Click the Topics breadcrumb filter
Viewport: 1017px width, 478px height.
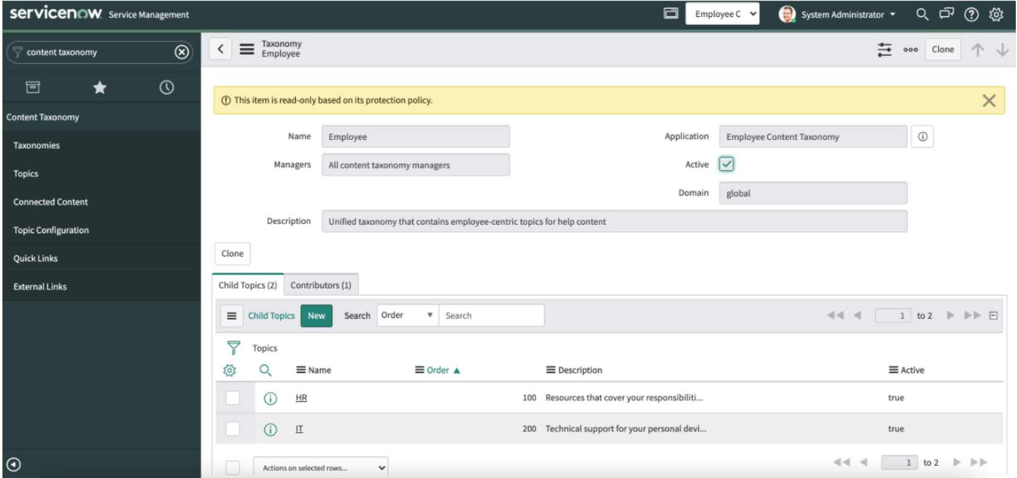point(265,348)
